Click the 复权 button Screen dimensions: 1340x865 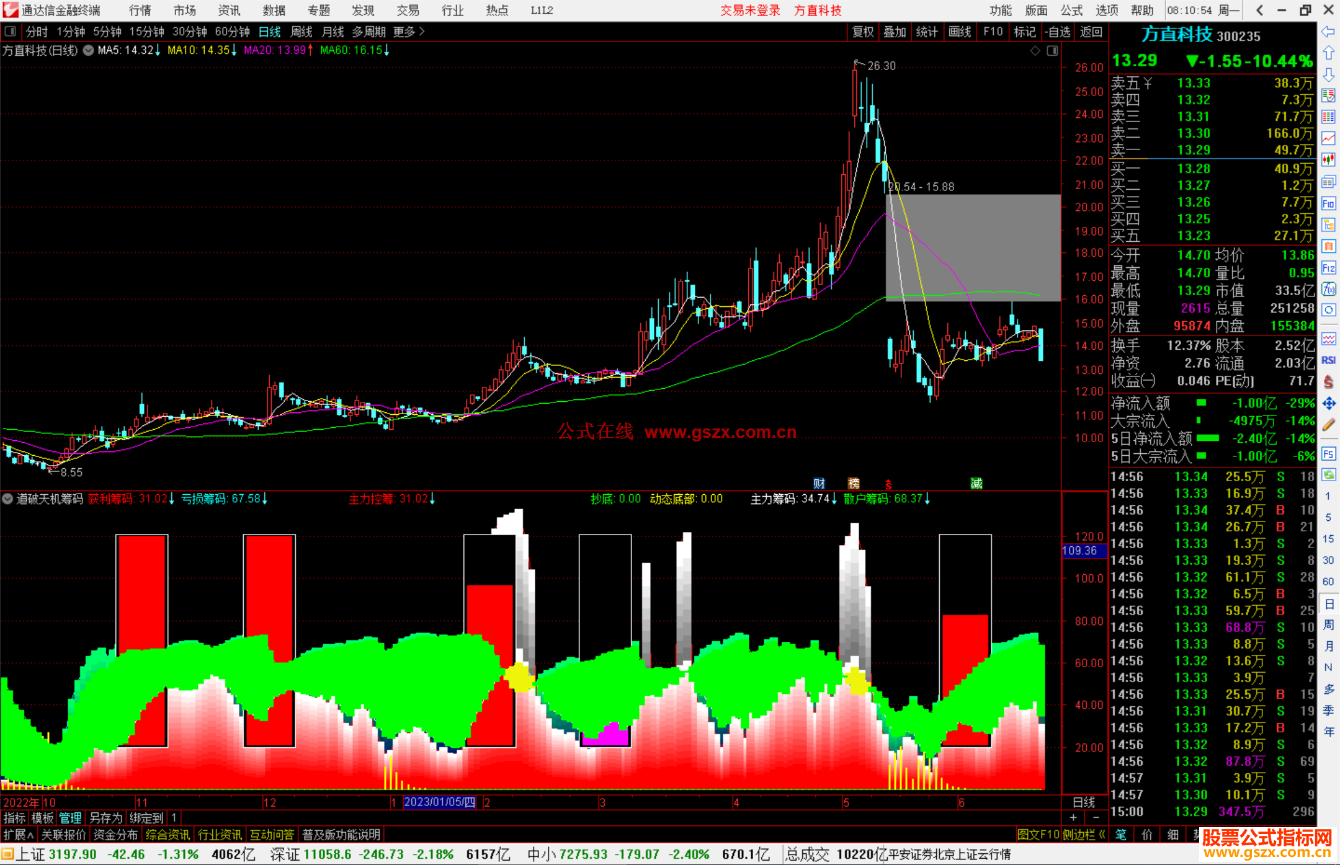pyautogui.click(x=863, y=32)
